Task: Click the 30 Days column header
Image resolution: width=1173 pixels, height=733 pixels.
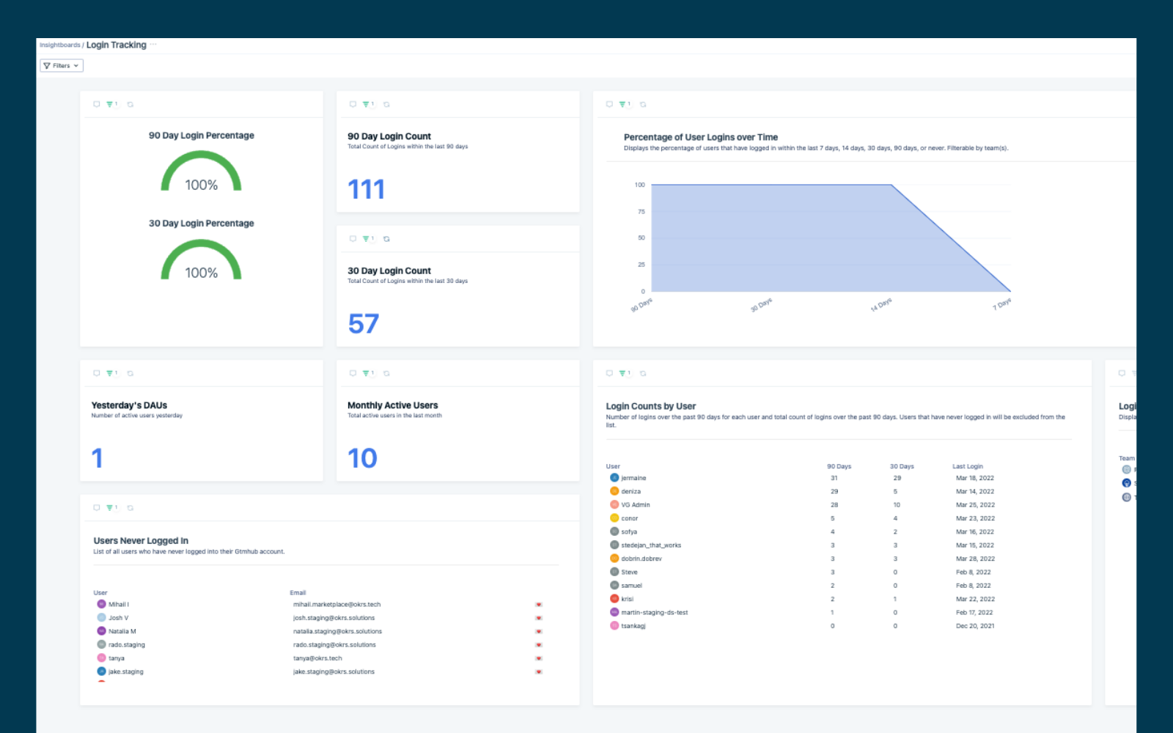Action: pos(902,466)
